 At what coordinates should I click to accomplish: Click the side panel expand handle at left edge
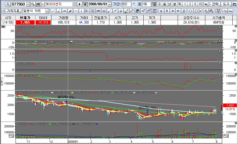click(x=2, y=82)
